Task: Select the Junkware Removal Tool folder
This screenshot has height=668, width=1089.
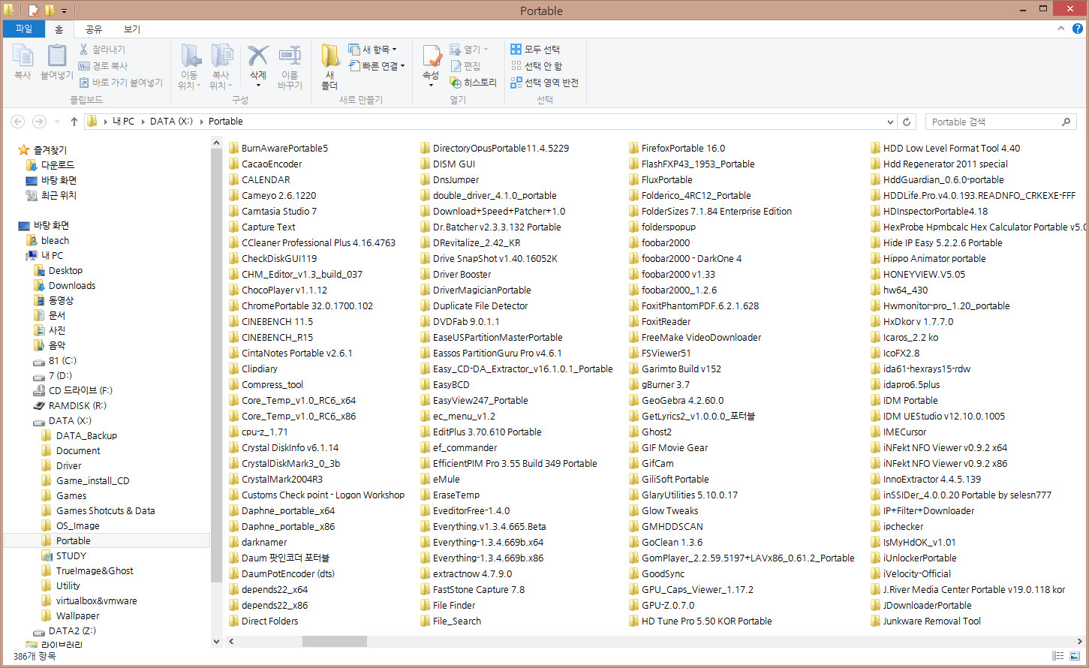Action: click(931, 621)
